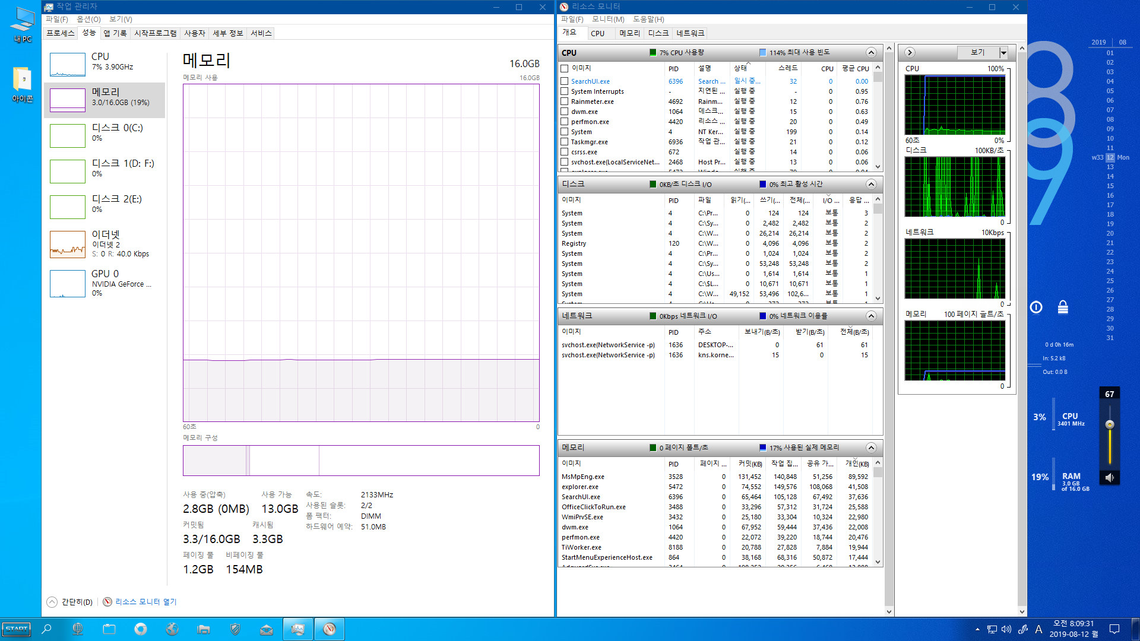Image resolution: width=1140 pixels, height=641 pixels.
Task: Click memory list scrollbar down arrow
Action: 878,562
